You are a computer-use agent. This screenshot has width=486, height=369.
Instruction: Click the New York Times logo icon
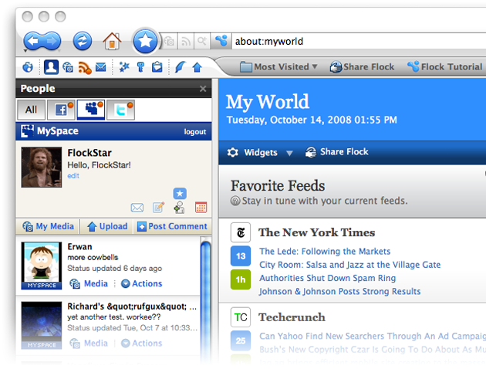point(241,232)
